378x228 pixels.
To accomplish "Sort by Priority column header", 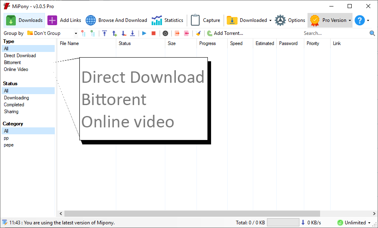I will pyautogui.click(x=317, y=43).
